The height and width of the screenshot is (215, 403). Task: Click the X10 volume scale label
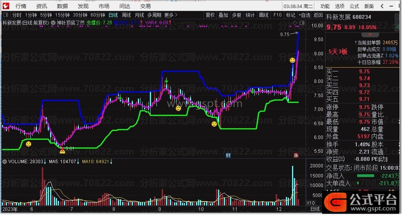point(311,203)
